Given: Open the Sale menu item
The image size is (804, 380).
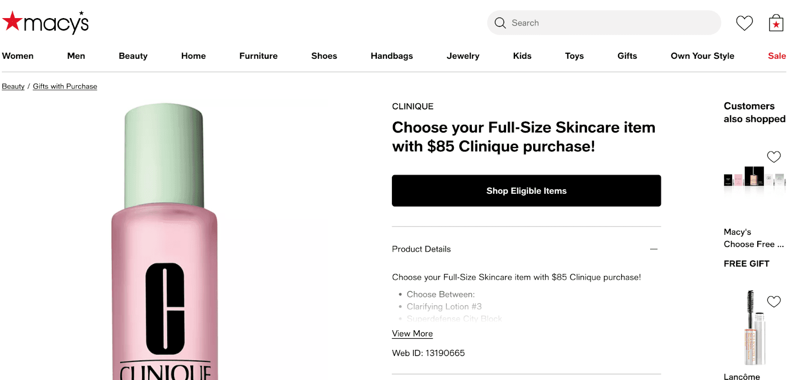Looking at the screenshot, I should pyautogui.click(x=776, y=56).
